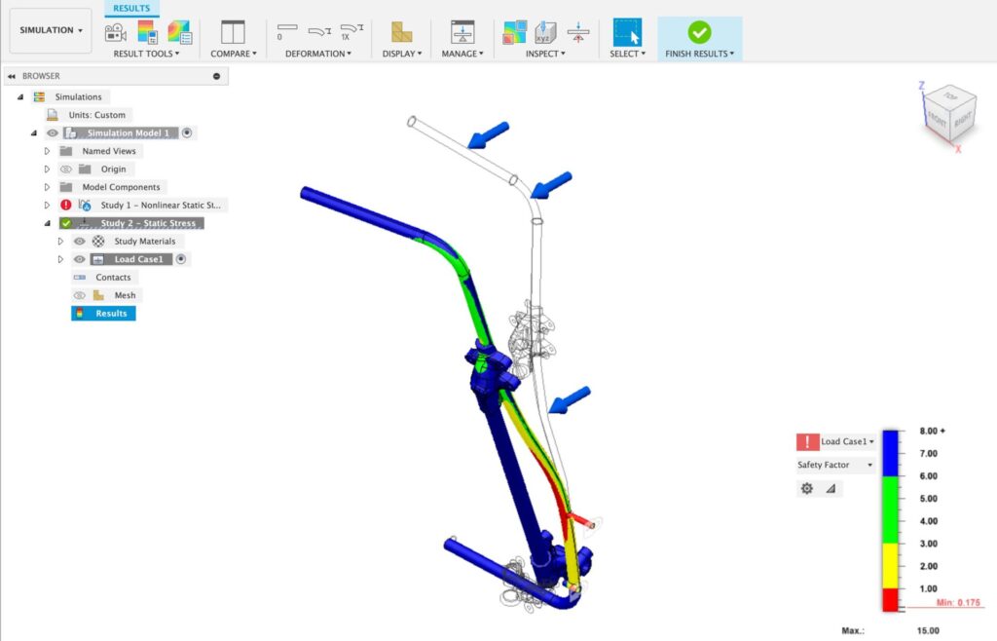This screenshot has width=997, height=641.
Task: Click the Finish Results green checkmark
Action: tap(700, 30)
